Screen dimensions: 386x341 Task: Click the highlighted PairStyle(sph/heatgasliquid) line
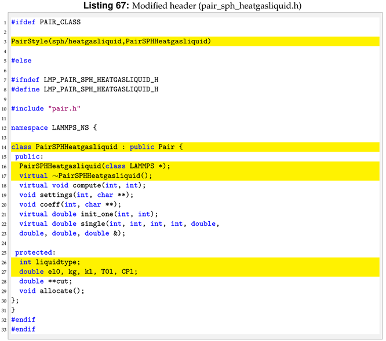(111, 41)
